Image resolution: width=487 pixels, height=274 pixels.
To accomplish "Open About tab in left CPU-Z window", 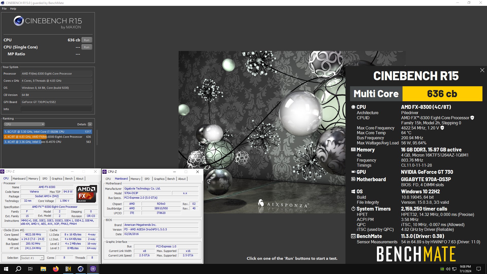I will coord(80,179).
